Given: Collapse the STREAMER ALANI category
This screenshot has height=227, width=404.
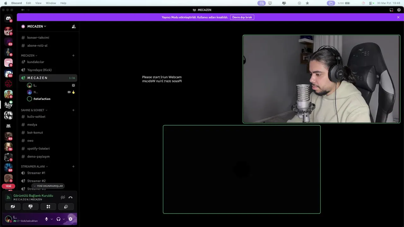Looking at the screenshot, I should coord(34,166).
